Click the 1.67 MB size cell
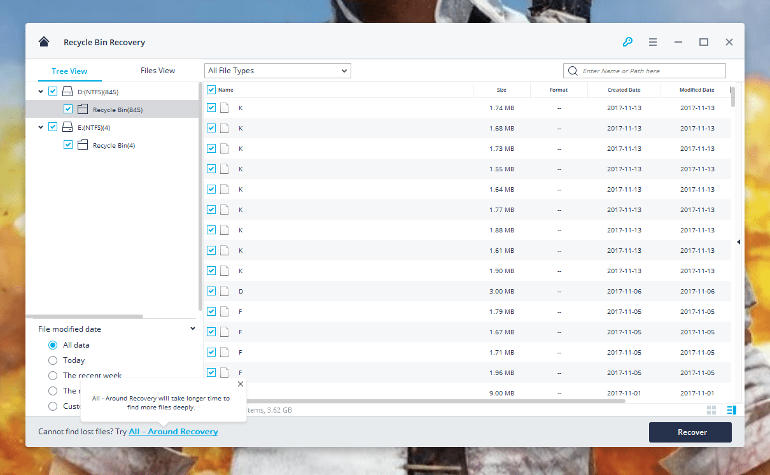The width and height of the screenshot is (770, 475). 501,332
